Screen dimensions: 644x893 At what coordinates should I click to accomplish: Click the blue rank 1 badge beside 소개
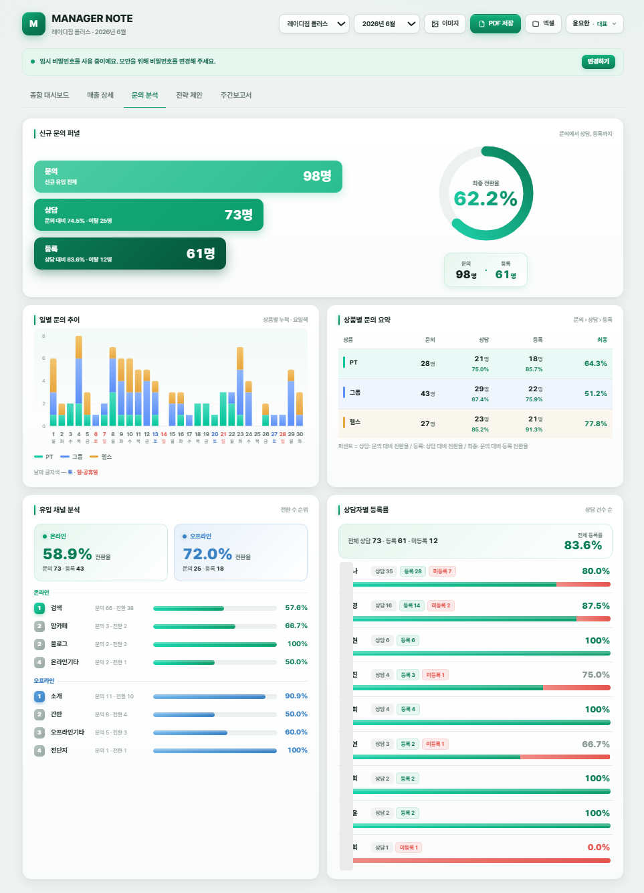[39, 696]
